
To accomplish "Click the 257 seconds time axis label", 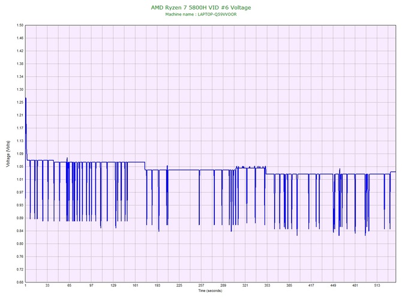I will [x=201, y=285].
